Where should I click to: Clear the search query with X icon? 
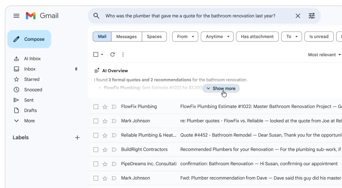coord(298,16)
